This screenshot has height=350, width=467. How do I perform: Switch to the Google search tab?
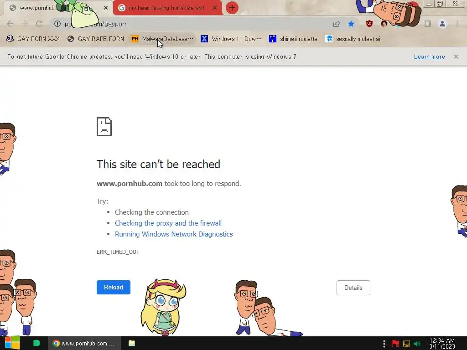point(167,8)
